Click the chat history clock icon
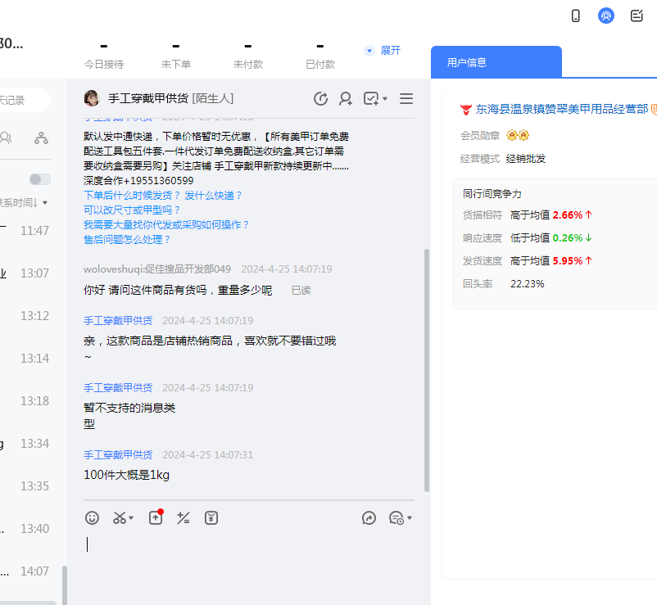Image resolution: width=657 pixels, height=605 pixels. point(321,98)
